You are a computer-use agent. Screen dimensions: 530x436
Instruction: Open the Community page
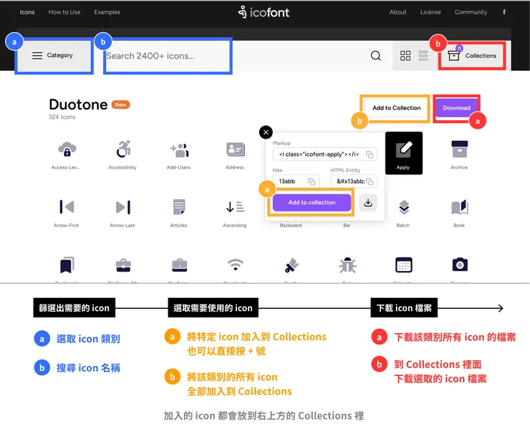click(x=471, y=12)
